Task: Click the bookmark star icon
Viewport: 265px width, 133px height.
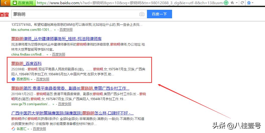Action: [x=232, y=3]
